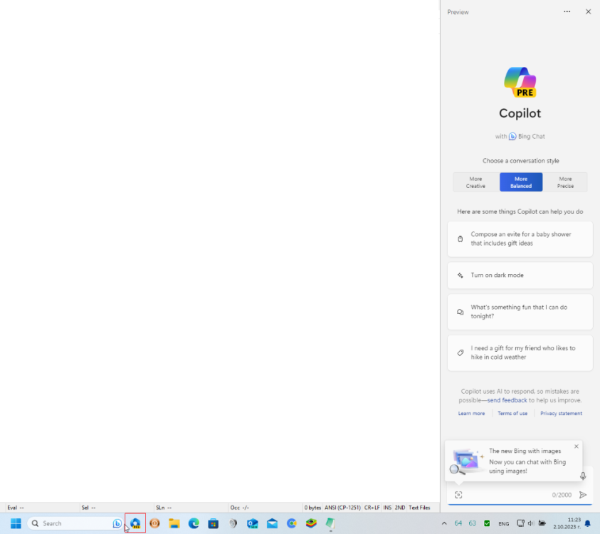
Task: Click the Bing icon in the search box
Action: [117, 523]
